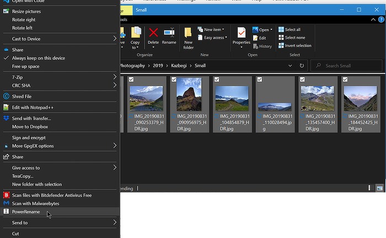Uncheck IMG_20190831_110028494.jpg checkbox
386x238 pixels.
[x=260, y=80]
